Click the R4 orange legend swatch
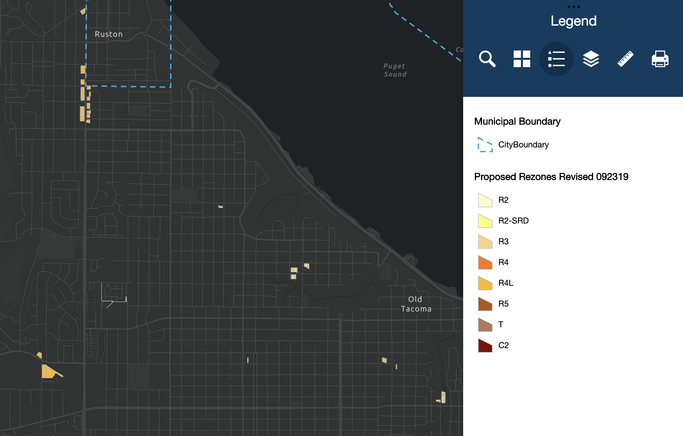Screen dimensions: 683x436 [x=485, y=262]
